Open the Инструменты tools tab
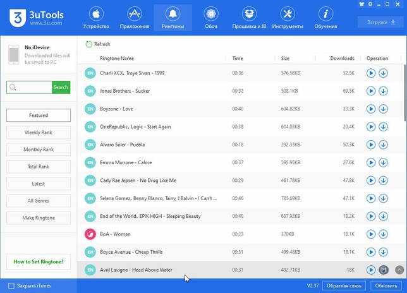This screenshot has width=407, height=293. (x=288, y=18)
